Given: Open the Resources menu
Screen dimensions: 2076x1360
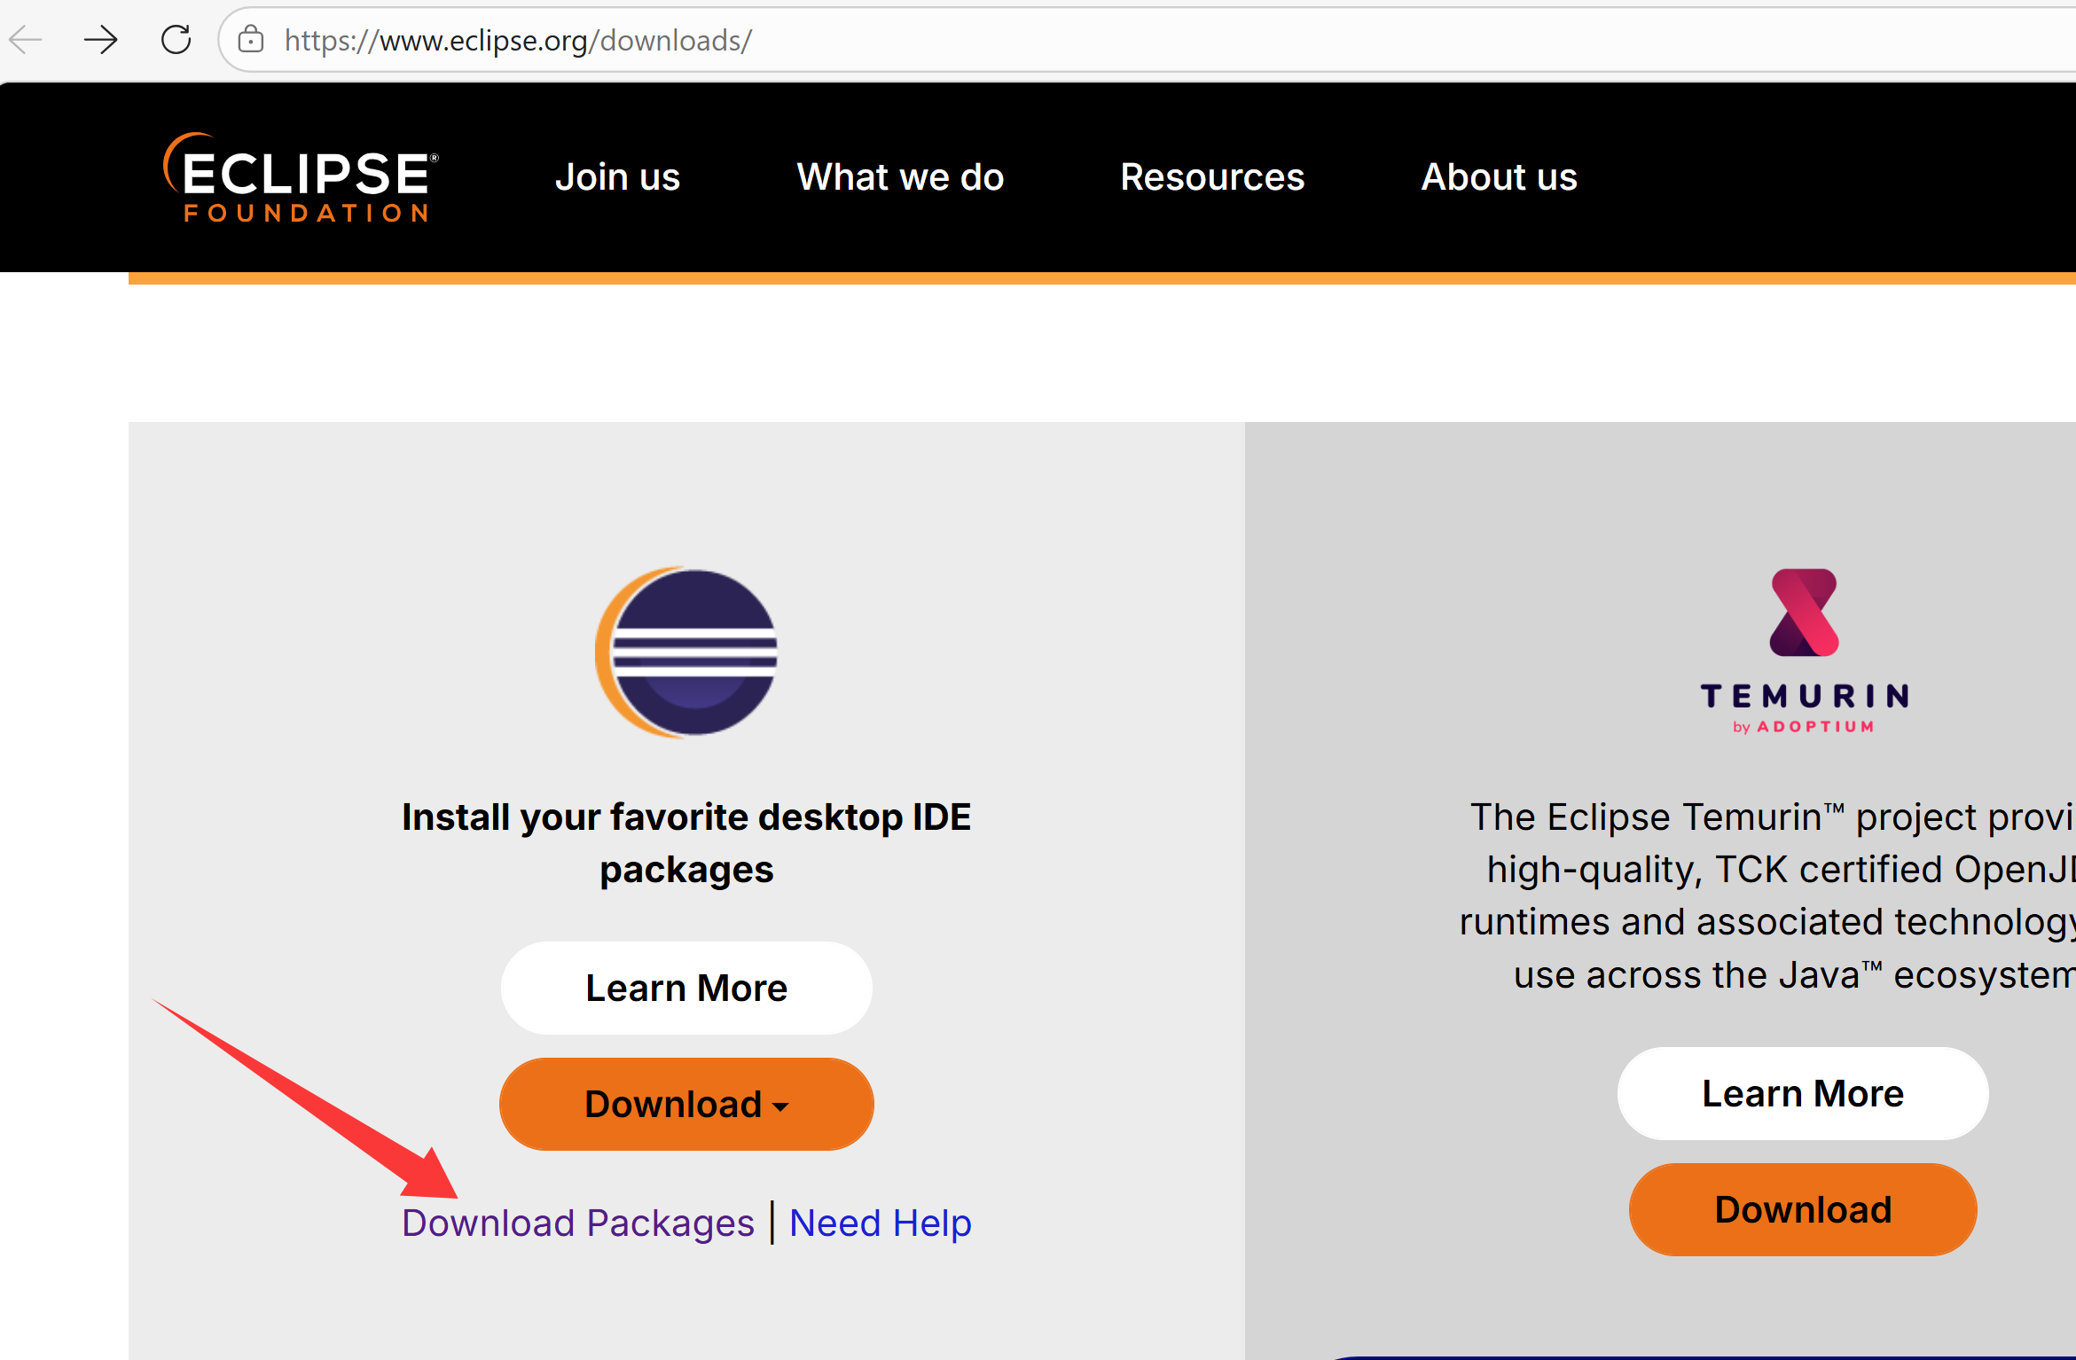Looking at the screenshot, I should [1212, 177].
